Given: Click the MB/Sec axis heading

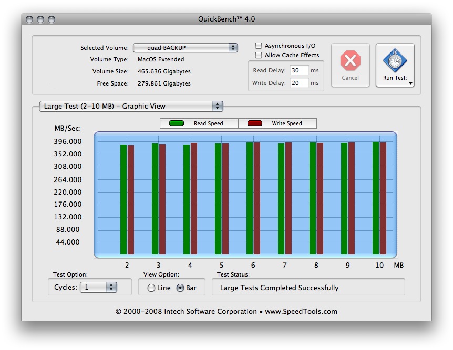Looking at the screenshot, I should [68, 129].
